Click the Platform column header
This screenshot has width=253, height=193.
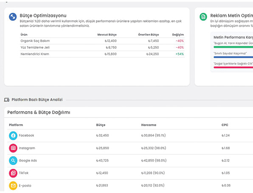16,125
